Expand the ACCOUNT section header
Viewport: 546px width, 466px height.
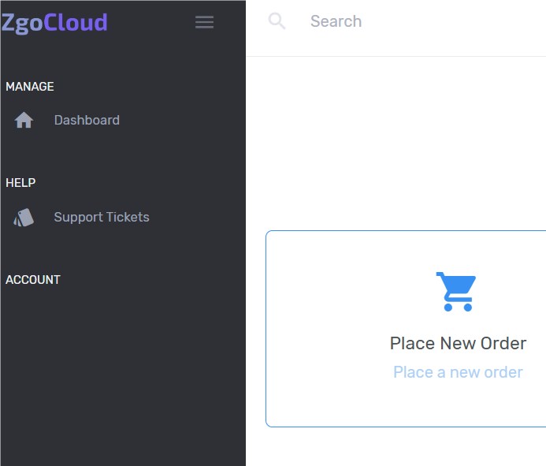pyautogui.click(x=33, y=280)
